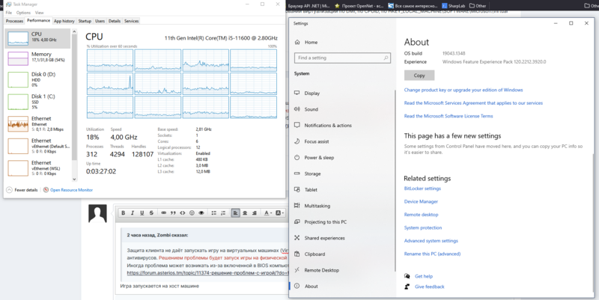Read the Microsoft Services Agreement link

[473, 103]
